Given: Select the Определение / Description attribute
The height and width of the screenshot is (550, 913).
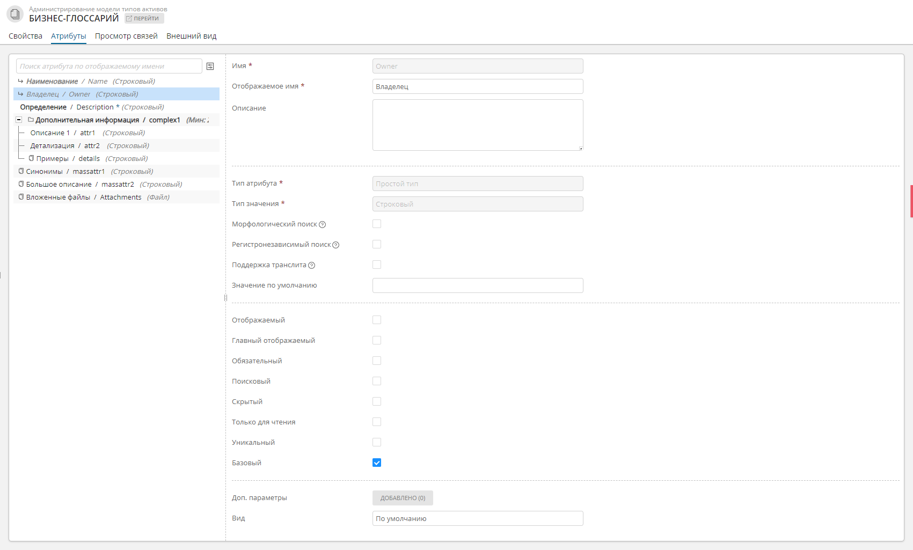Looking at the screenshot, I should [116, 107].
